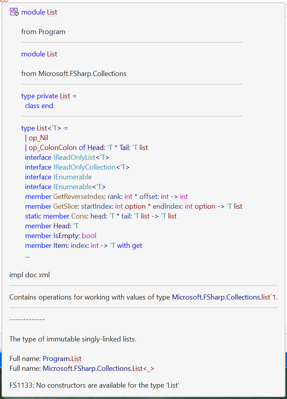Click 'IReadOnlyList' interface name
Screen dimensions: 287x399
(x=74, y=157)
